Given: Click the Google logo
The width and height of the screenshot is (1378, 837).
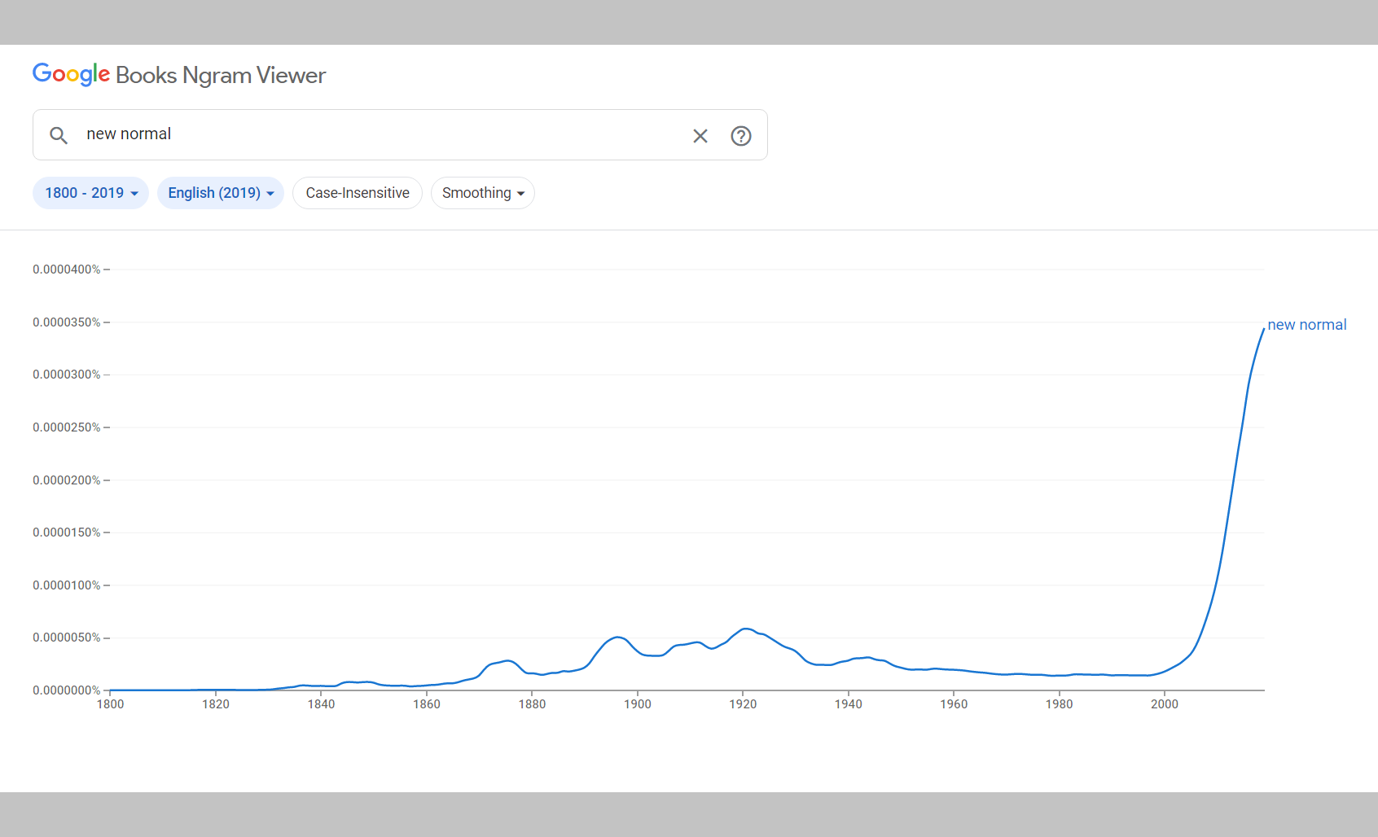Looking at the screenshot, I should coord(71,74).
